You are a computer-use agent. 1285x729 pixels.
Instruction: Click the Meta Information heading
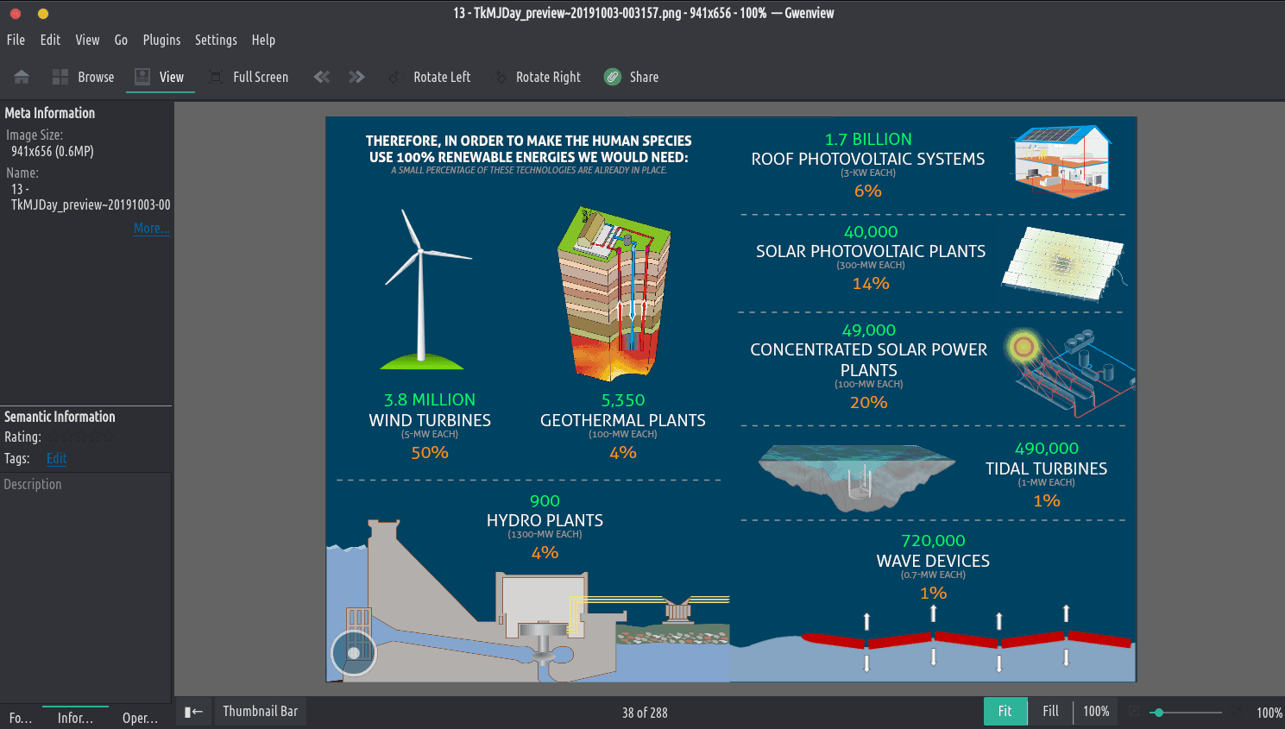point(50,113)
